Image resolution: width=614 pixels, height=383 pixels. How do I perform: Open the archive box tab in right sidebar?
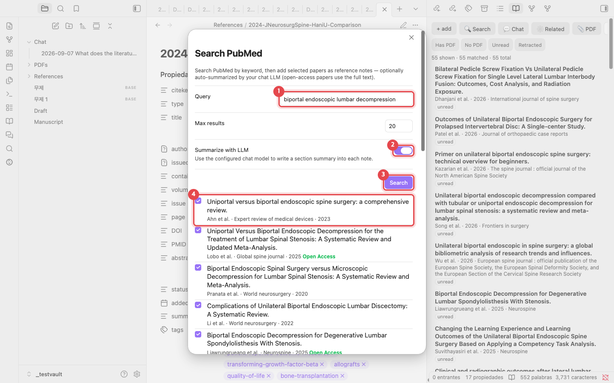tap(484, 9)
